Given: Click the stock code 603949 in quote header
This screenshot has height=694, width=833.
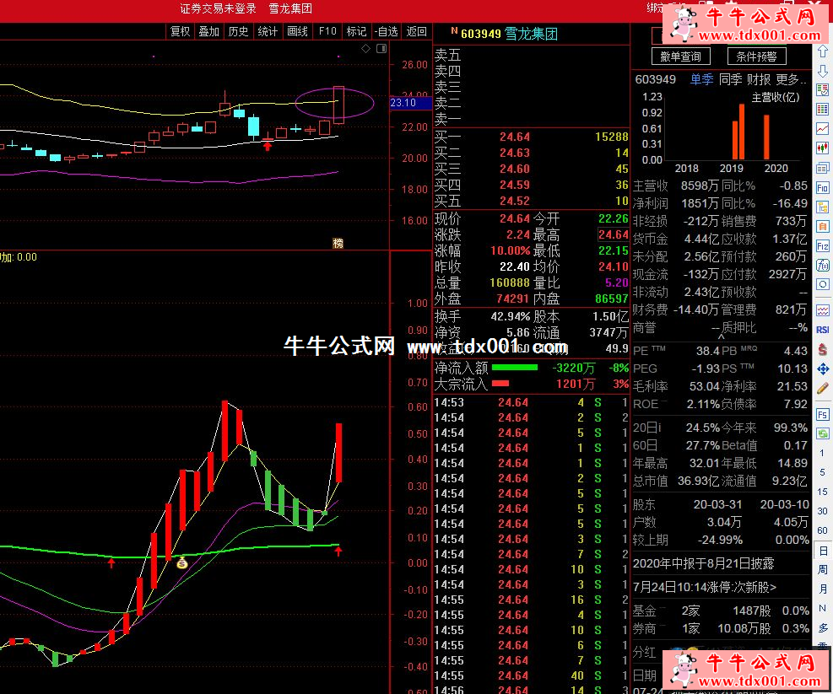Looking at the screenshot, I should coord(481,34).
